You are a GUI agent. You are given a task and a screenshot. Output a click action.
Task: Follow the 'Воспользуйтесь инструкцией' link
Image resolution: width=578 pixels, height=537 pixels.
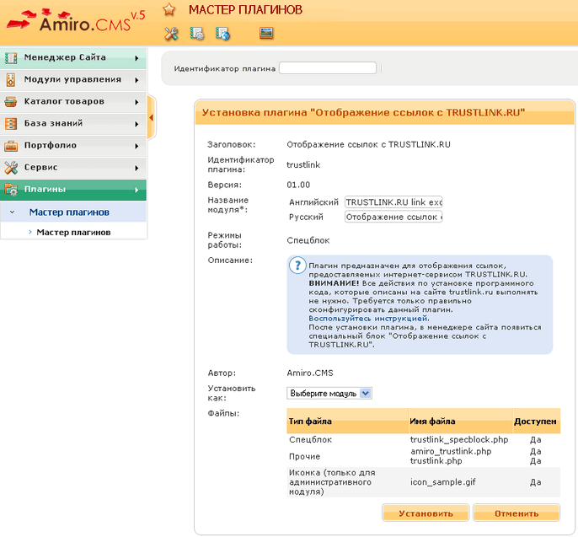coord(368,319)
